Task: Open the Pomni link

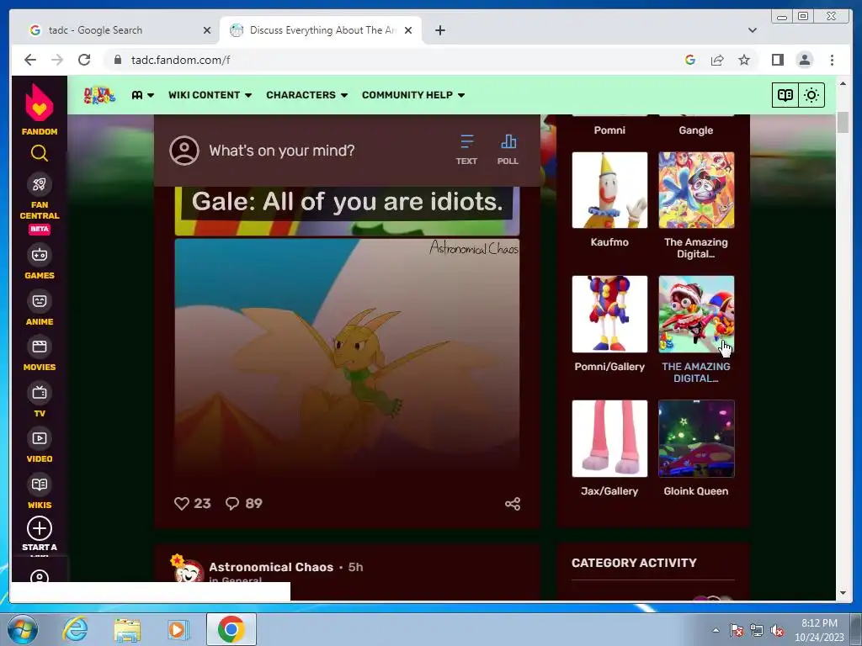Action: pos(609,130)
